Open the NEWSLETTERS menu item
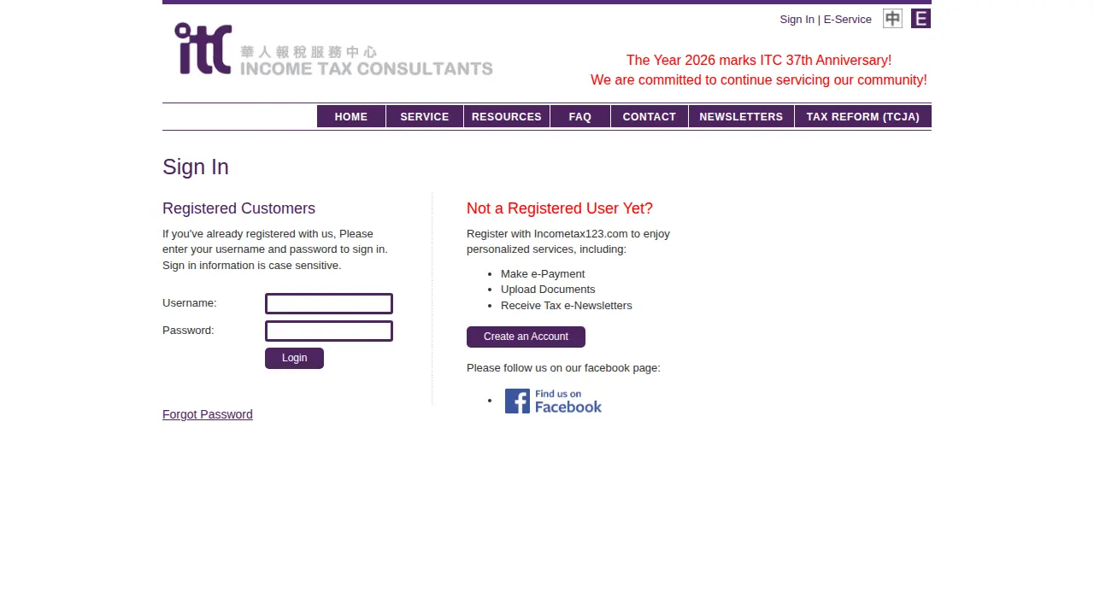Image resolution: width=1094 pixels, height=615 pixels. 741,117
